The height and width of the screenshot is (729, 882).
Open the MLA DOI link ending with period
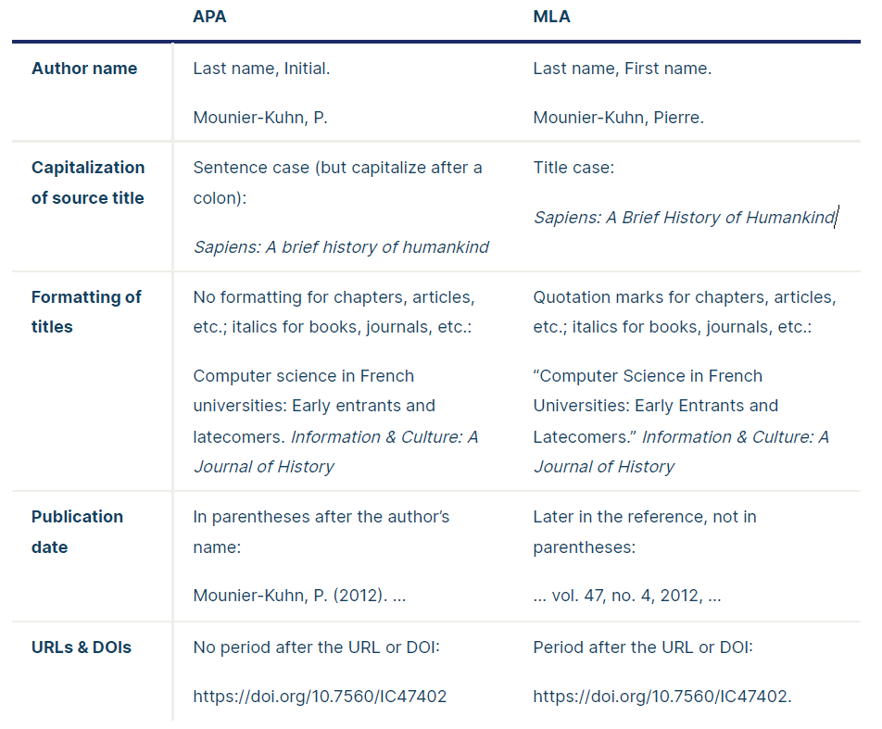point(662,696)
